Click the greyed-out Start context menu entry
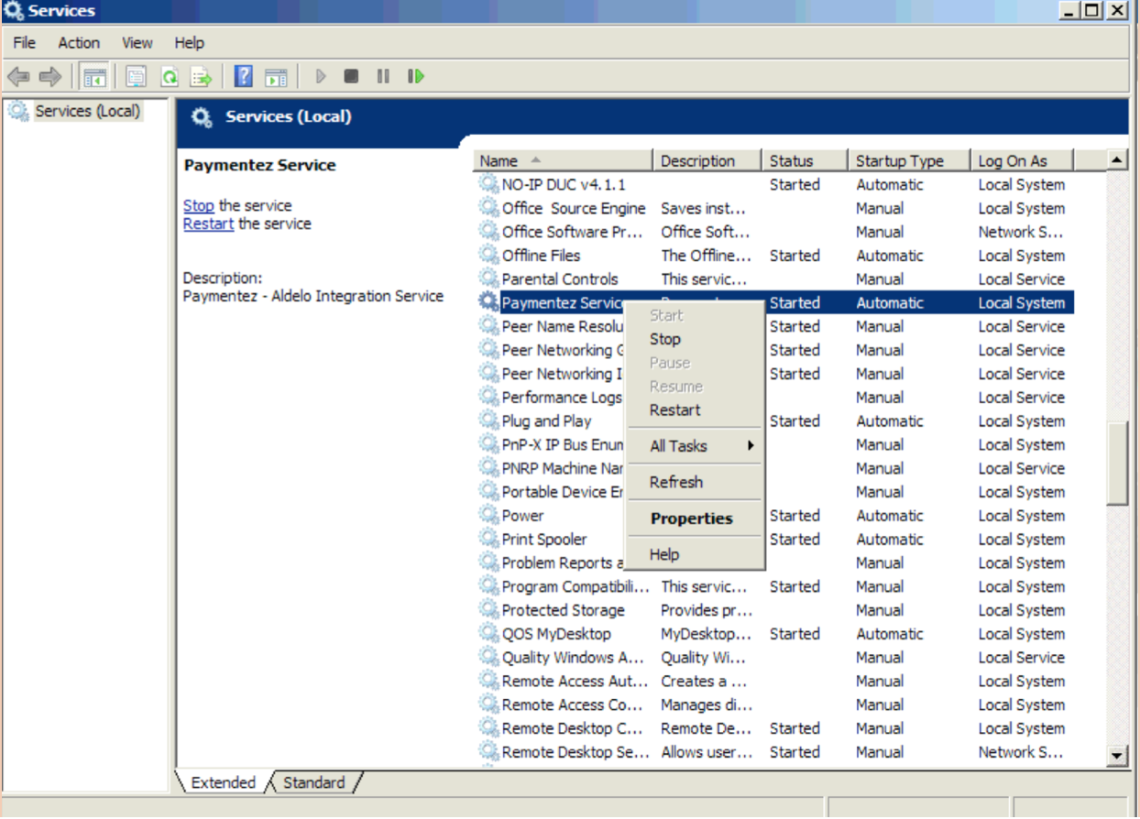Image resolution: width=1140 pixels, height=819 pixels. tap(694, 315)
